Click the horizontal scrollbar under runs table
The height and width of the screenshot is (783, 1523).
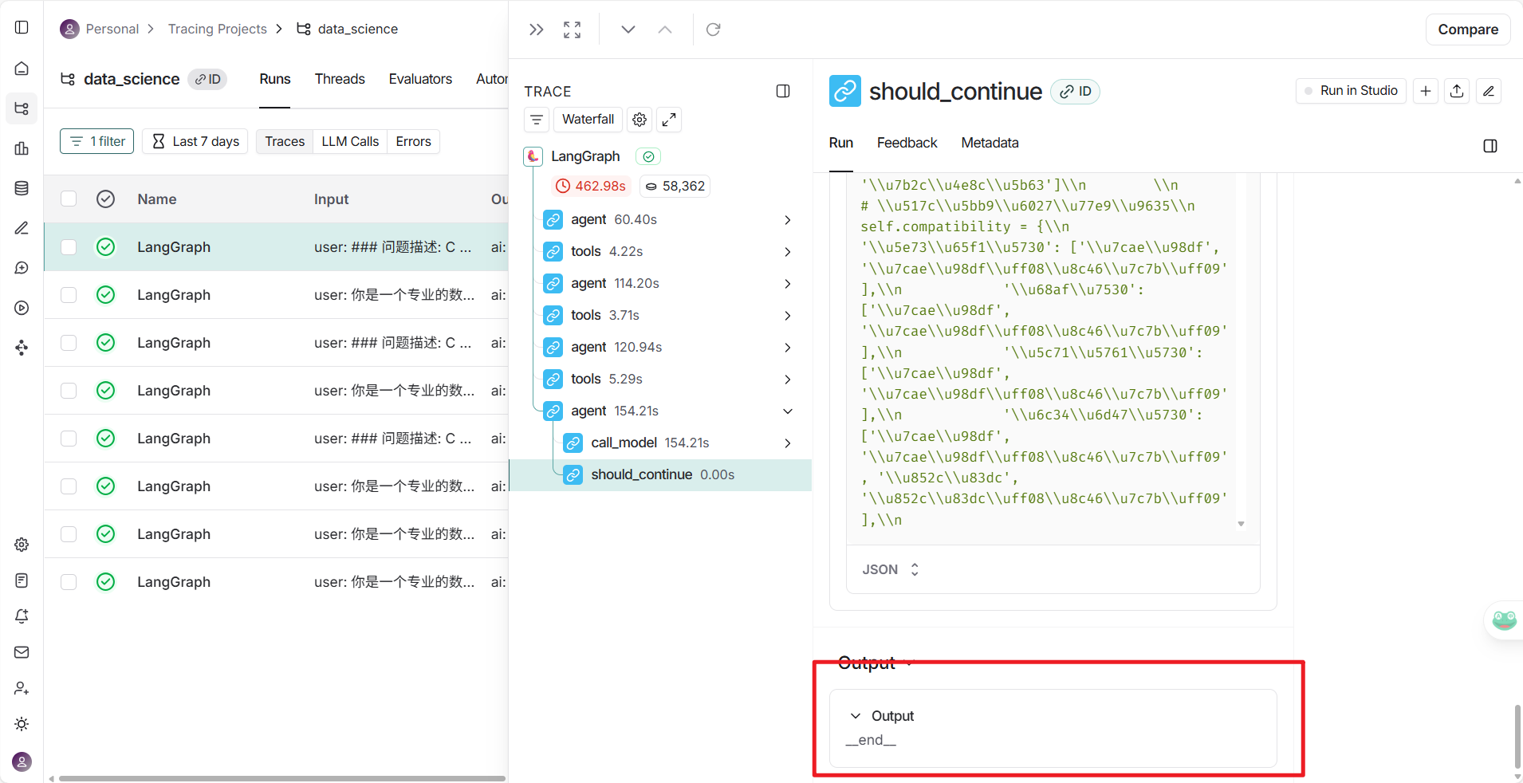pos(281,778)
